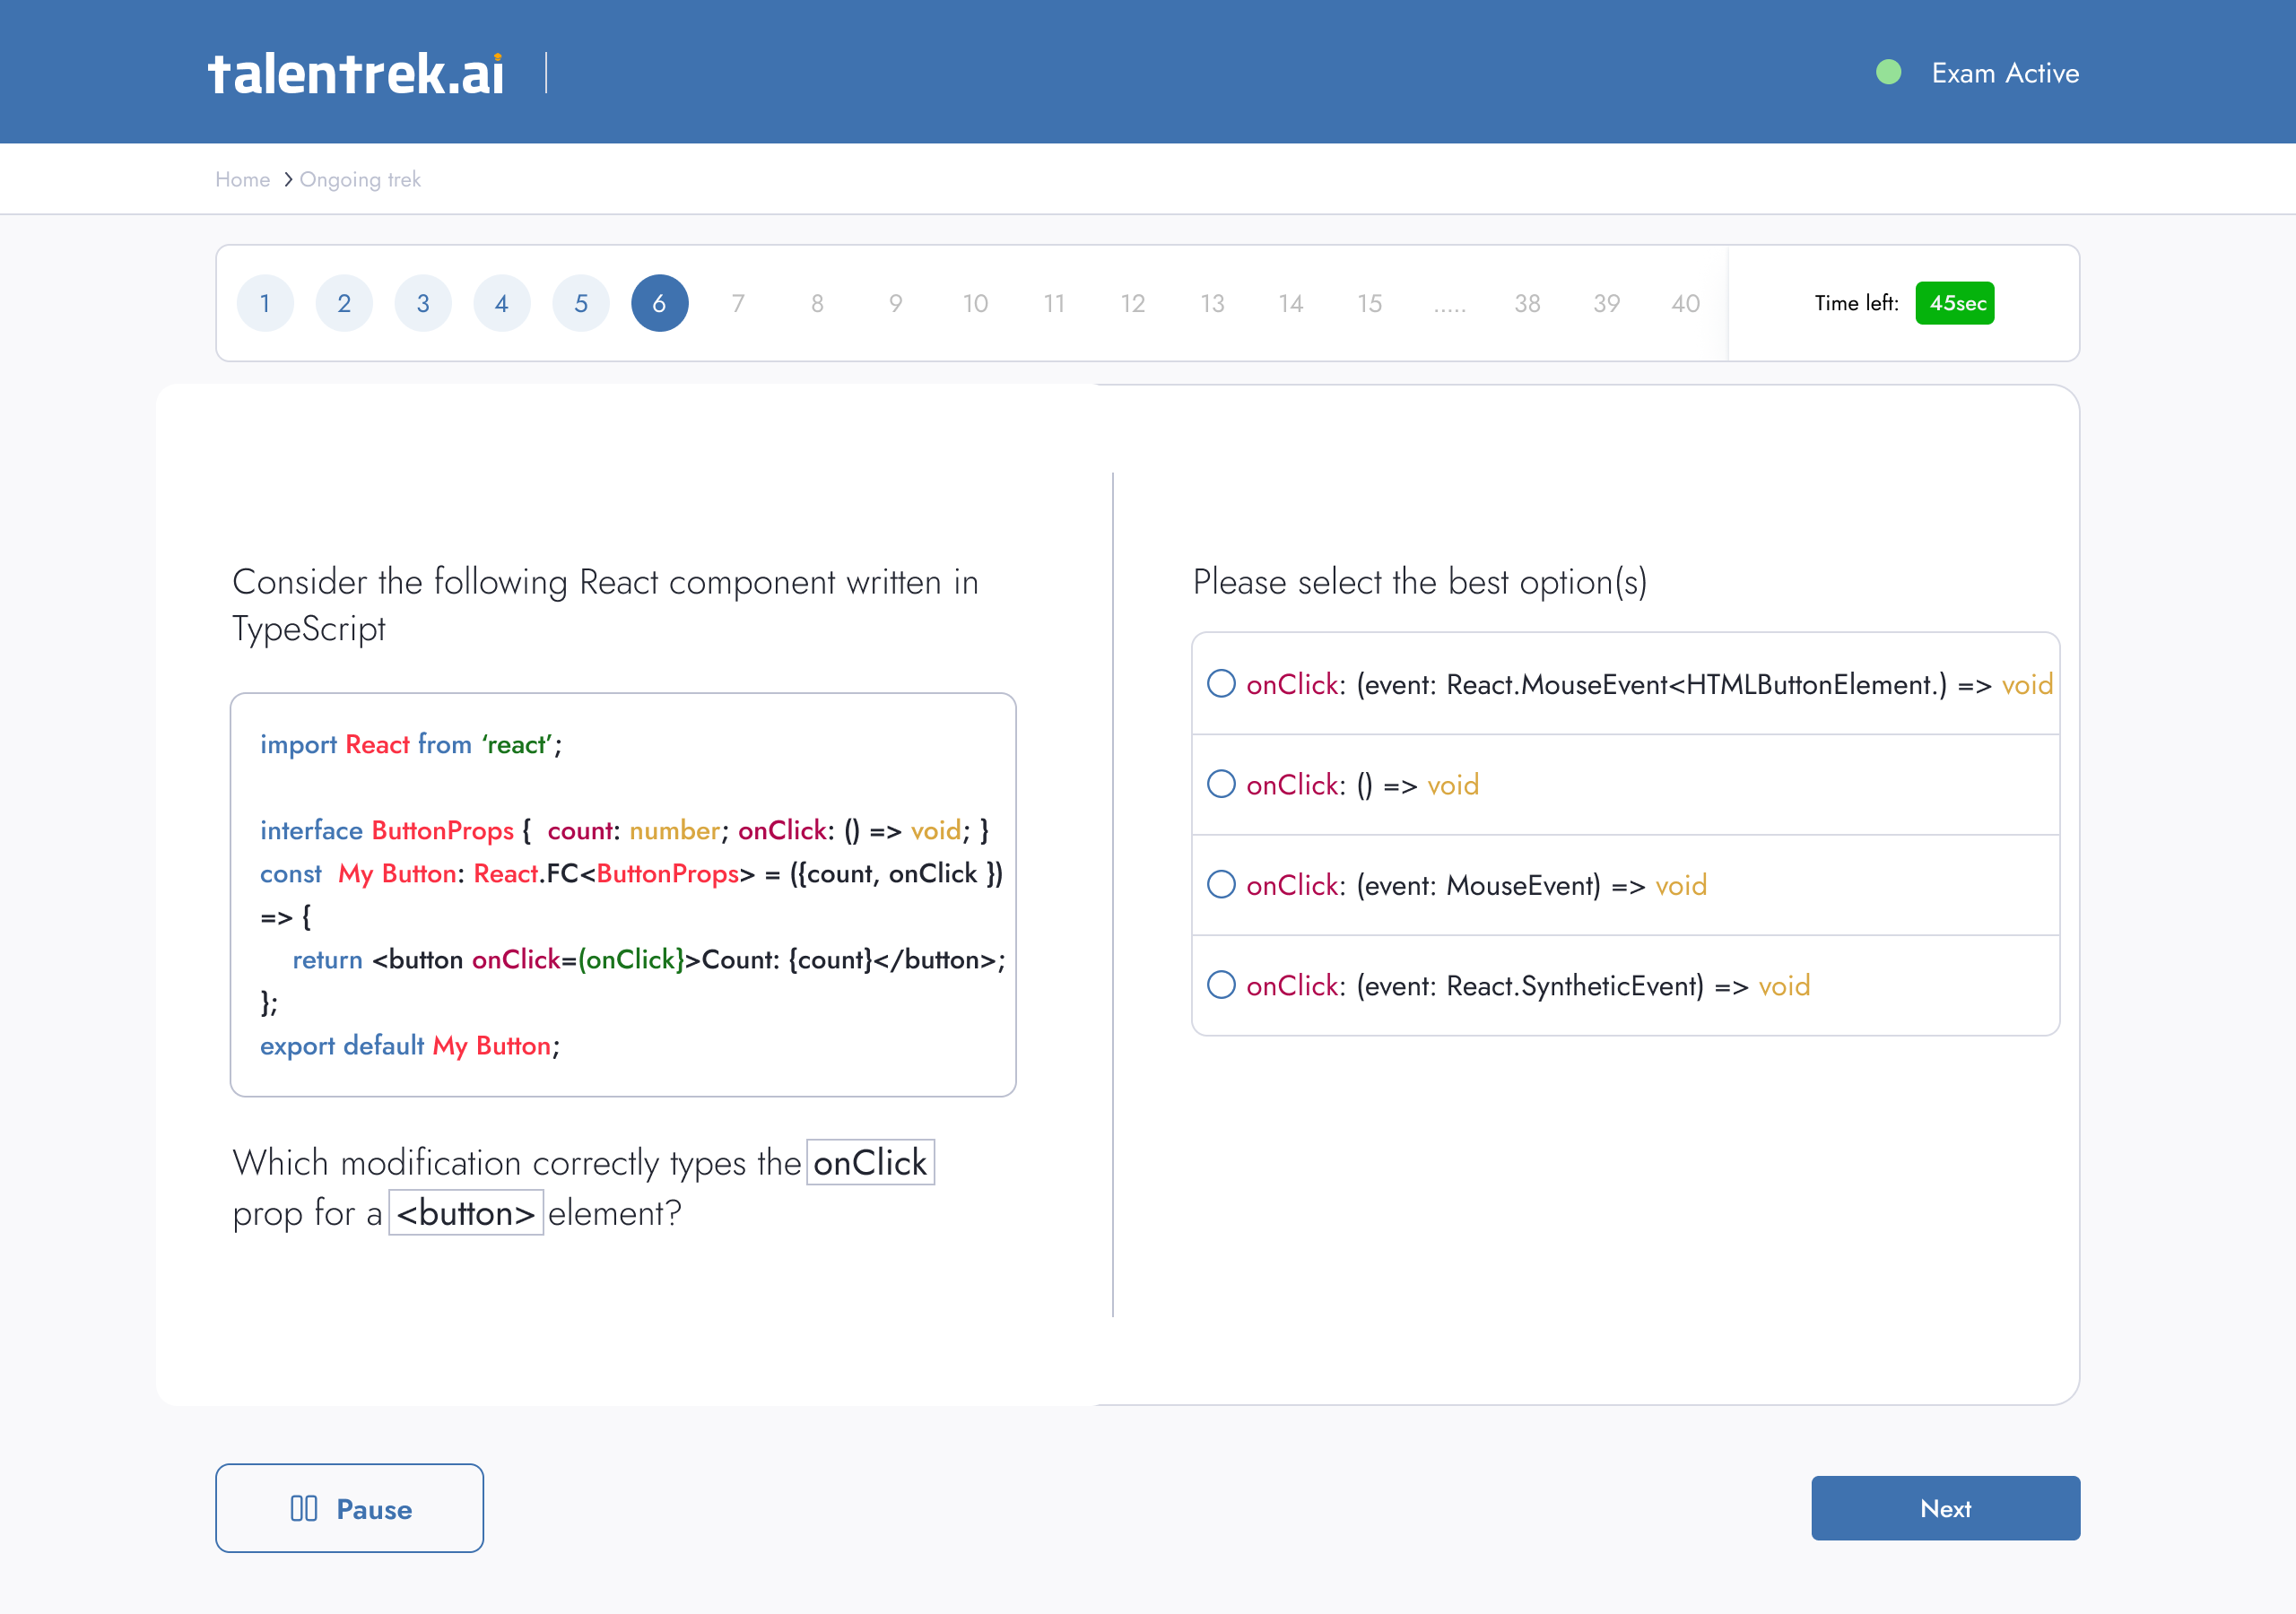Select the event: MouseEvent option
Image resolution: width=2296 pixels, height=1614 pixels.
pyautogui.click(x=1221, y=885)
